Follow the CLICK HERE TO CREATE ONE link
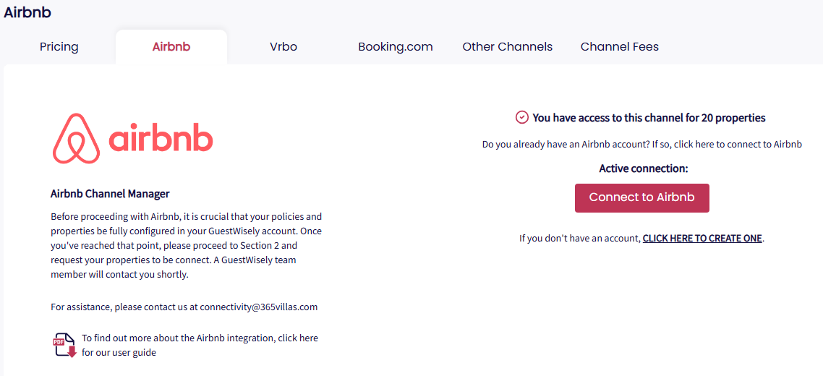Screen dimensions: 823x376 [702, 238]
